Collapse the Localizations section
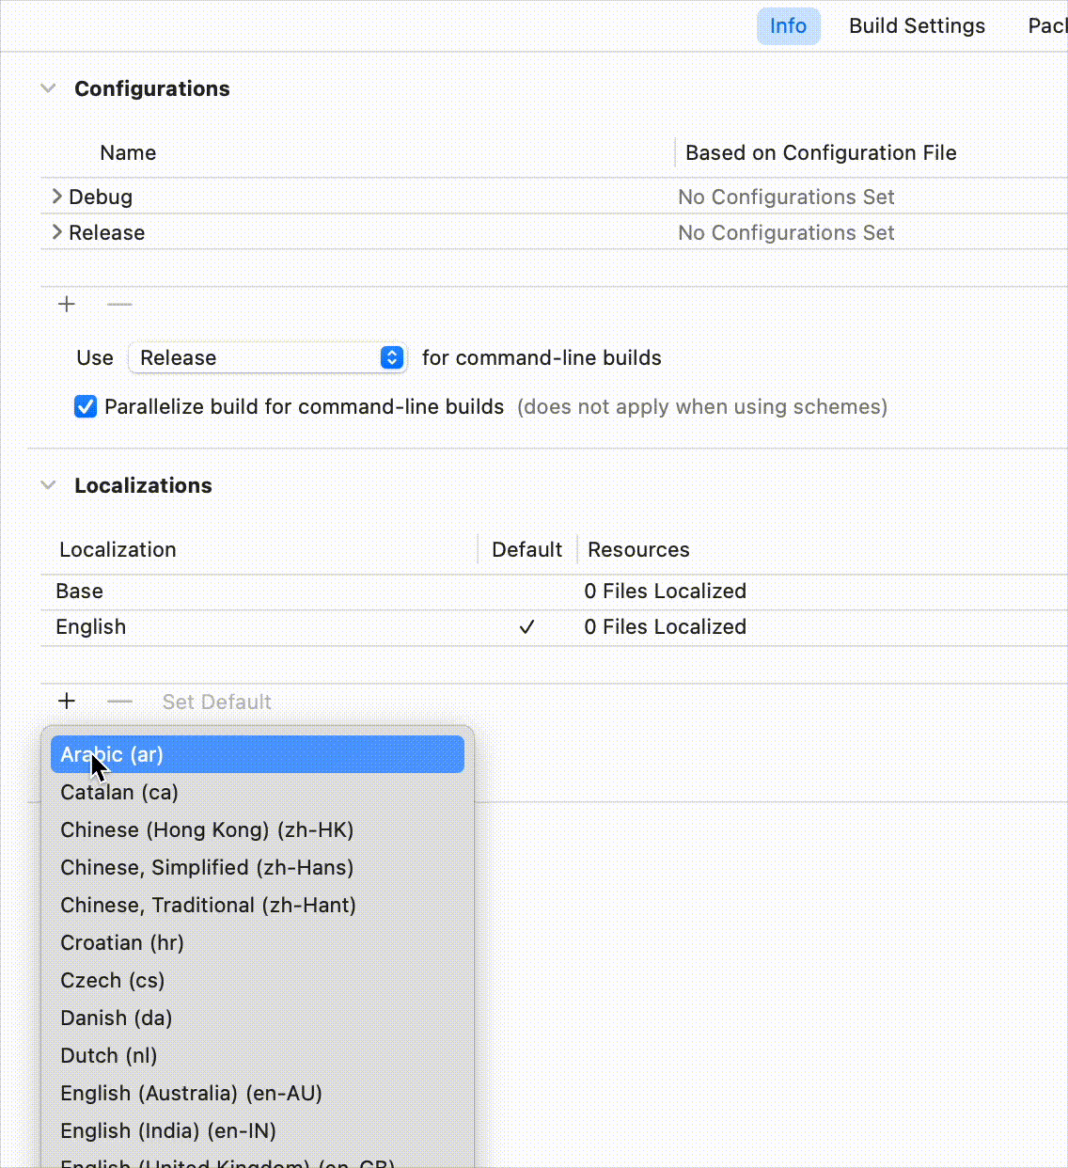Image resolution: width=1068 pixels, height=1168 pixels. click(48, 485)
